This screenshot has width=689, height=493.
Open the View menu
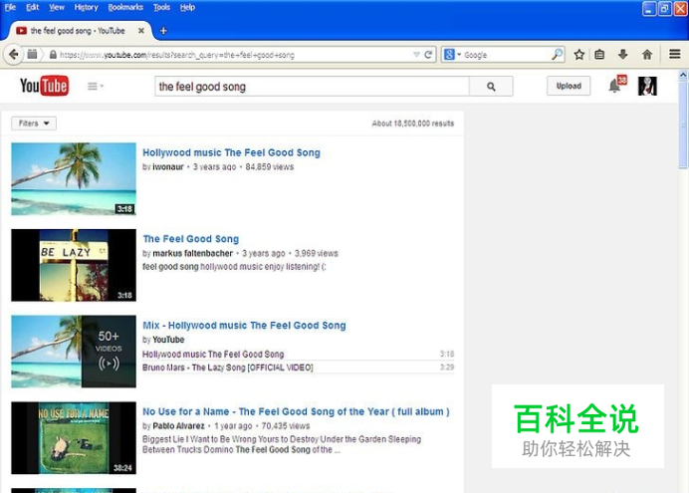pos(56,7)
